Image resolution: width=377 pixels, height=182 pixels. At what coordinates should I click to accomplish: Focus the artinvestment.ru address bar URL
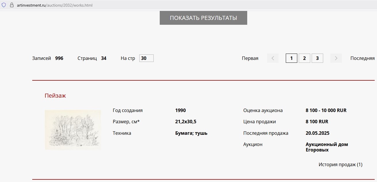point(55,5)
